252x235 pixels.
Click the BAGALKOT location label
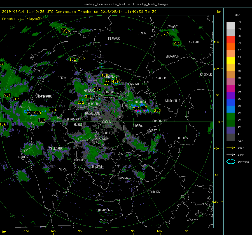click(x=112, y=77)
